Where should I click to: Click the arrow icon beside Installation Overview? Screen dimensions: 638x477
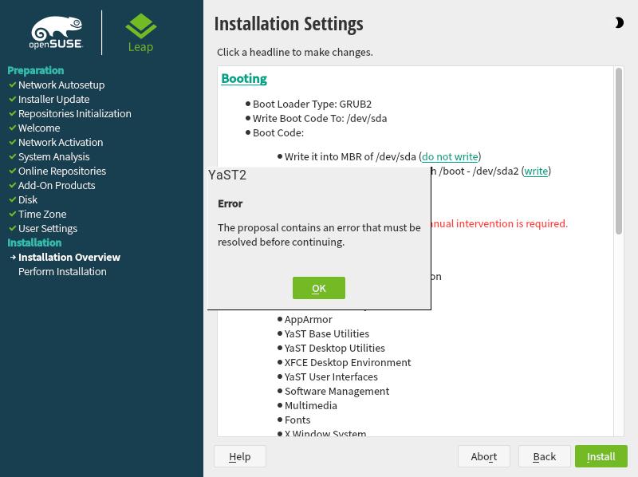[x=13, y=258]
